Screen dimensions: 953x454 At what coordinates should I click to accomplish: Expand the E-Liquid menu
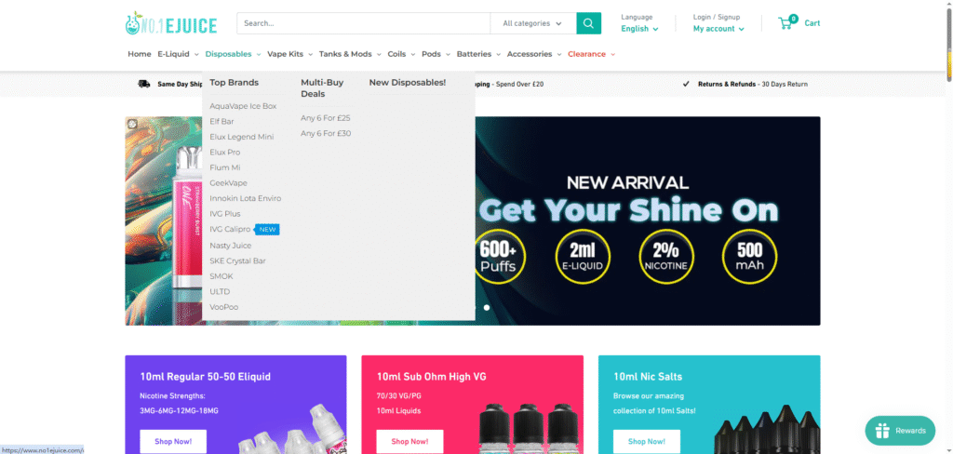pos(178,54)
